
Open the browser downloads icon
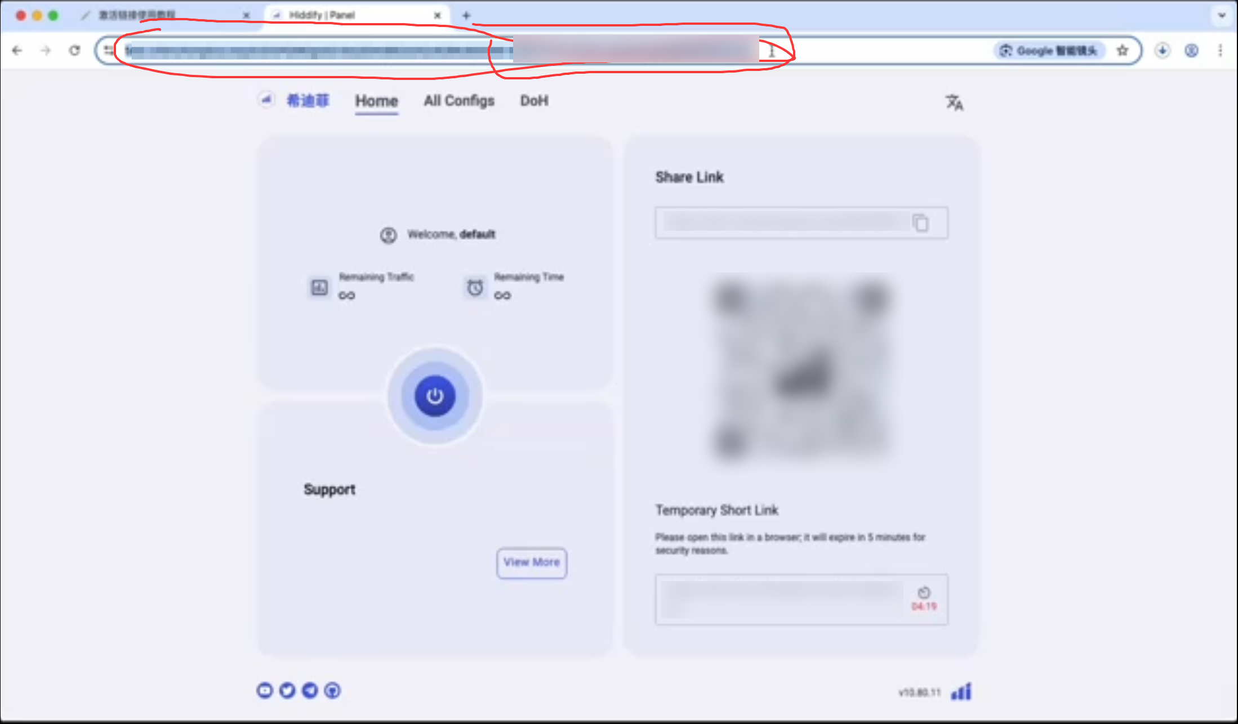(x=1162, y=51)
